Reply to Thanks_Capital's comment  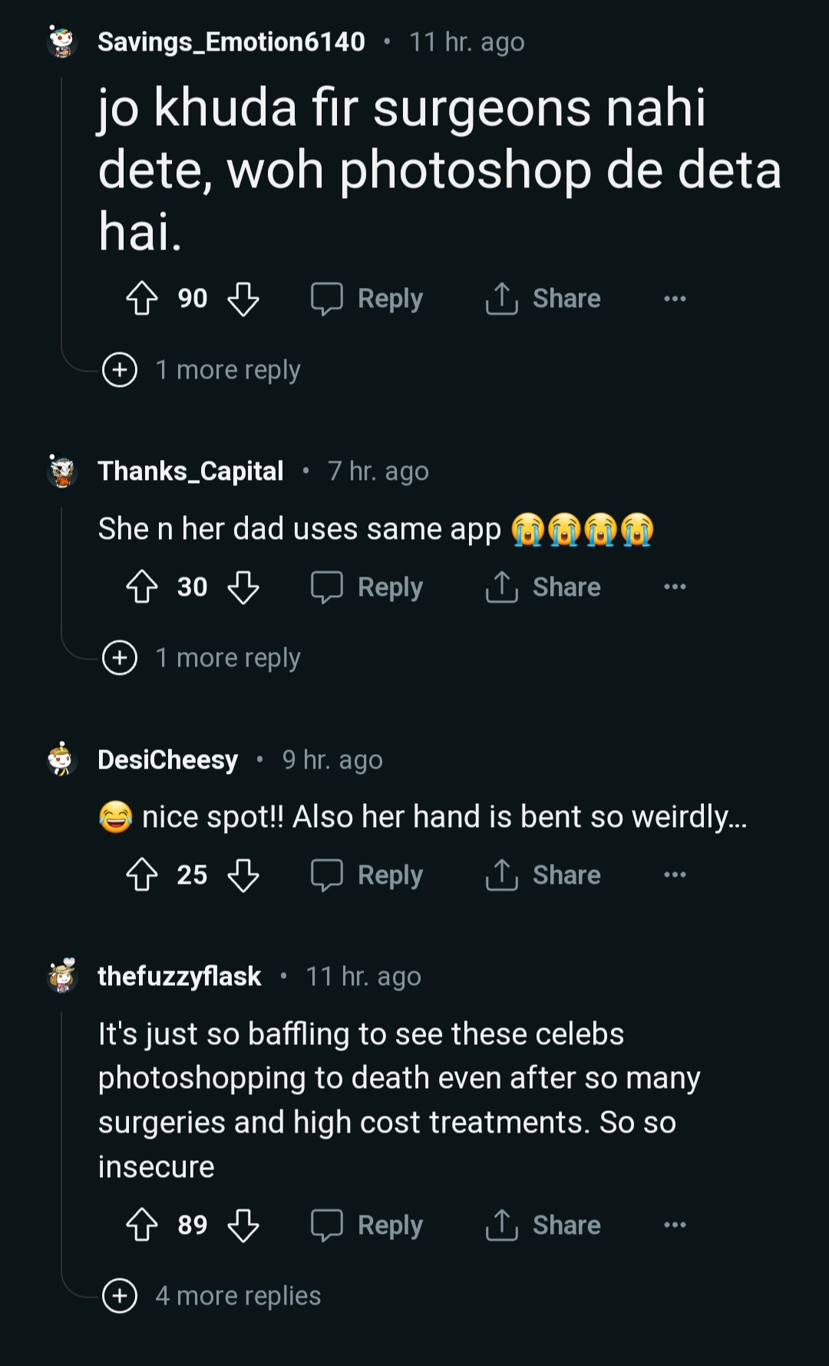[x=368, y=587]
